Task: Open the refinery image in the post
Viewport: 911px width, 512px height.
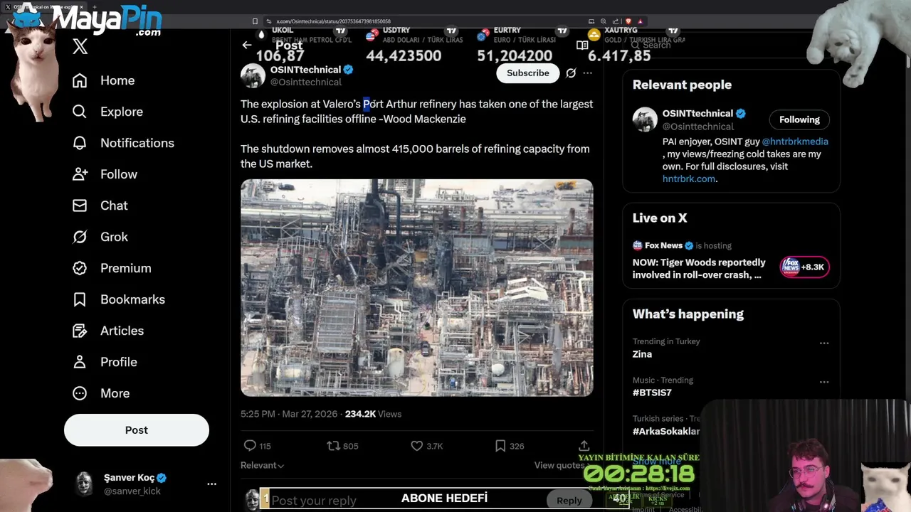Action: pyautogui.click(x=416, y=288)
